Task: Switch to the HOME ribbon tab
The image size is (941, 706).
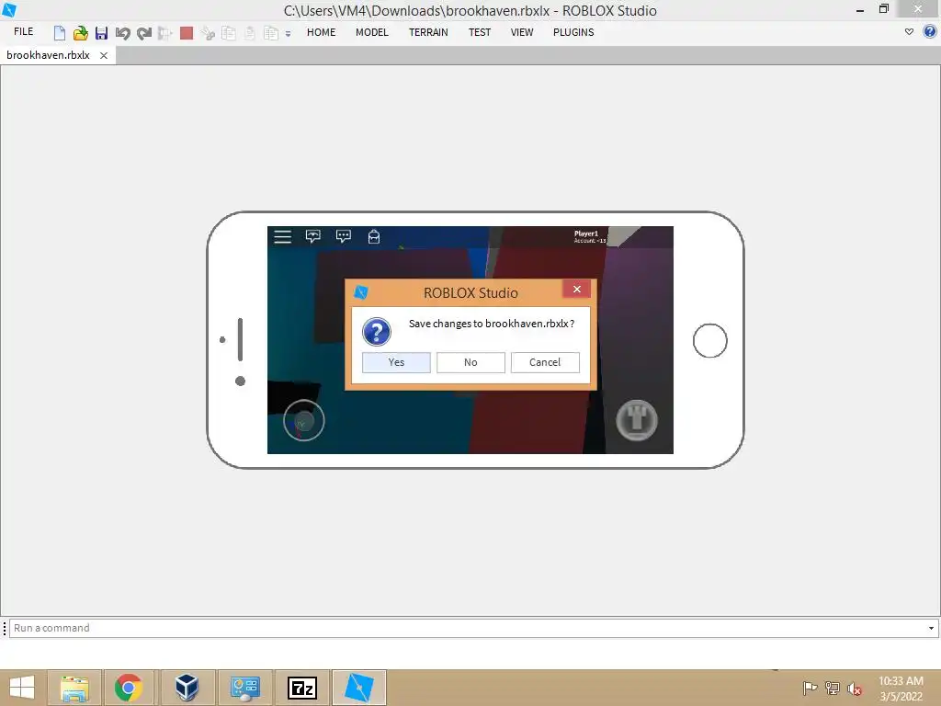Action: pos(321,32)
